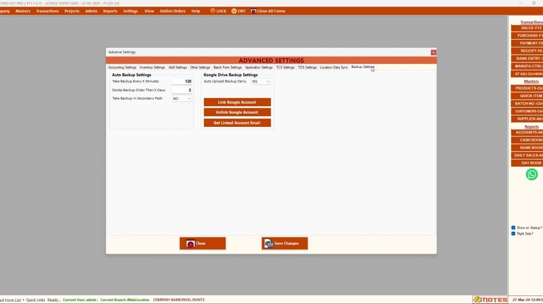The image size is (543, 304).
Task: Close Advanced Settings with the red X
Action: [x=433, y=52]
